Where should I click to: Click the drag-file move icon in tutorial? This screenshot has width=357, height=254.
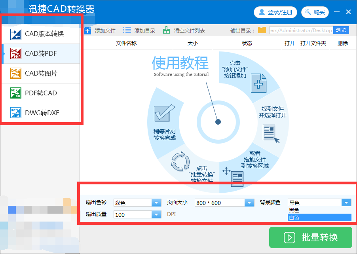pyautogui.click(x=226, y=171)
